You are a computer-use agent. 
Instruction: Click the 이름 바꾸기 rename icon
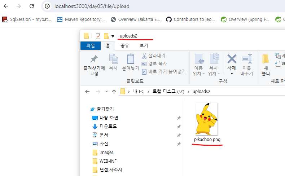pos(247,59)
